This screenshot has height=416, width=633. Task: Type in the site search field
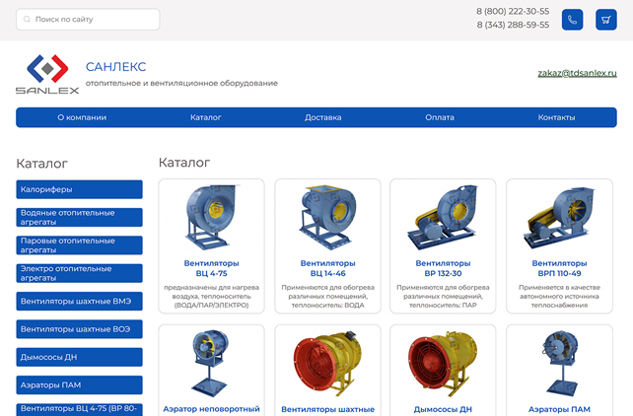(94, 20)
